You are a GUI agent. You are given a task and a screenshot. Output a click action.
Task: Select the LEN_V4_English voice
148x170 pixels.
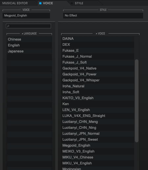[x=98, y=110]
